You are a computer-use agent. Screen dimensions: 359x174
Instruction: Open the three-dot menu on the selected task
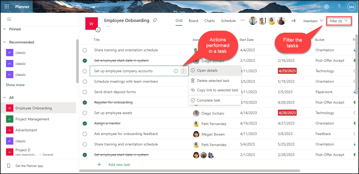point(183,71)
